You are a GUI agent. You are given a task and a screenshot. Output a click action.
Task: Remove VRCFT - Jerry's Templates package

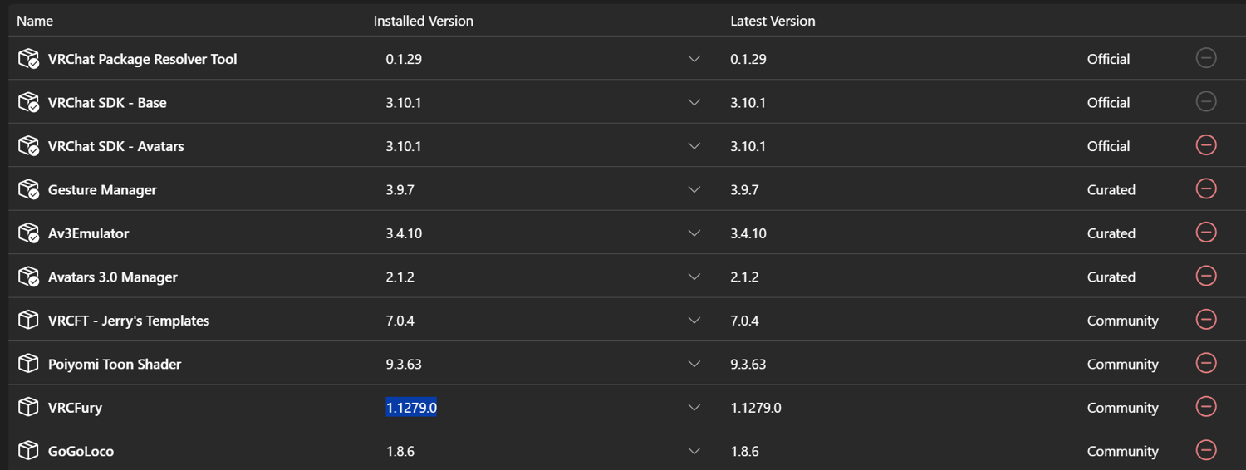[1206, 320]
